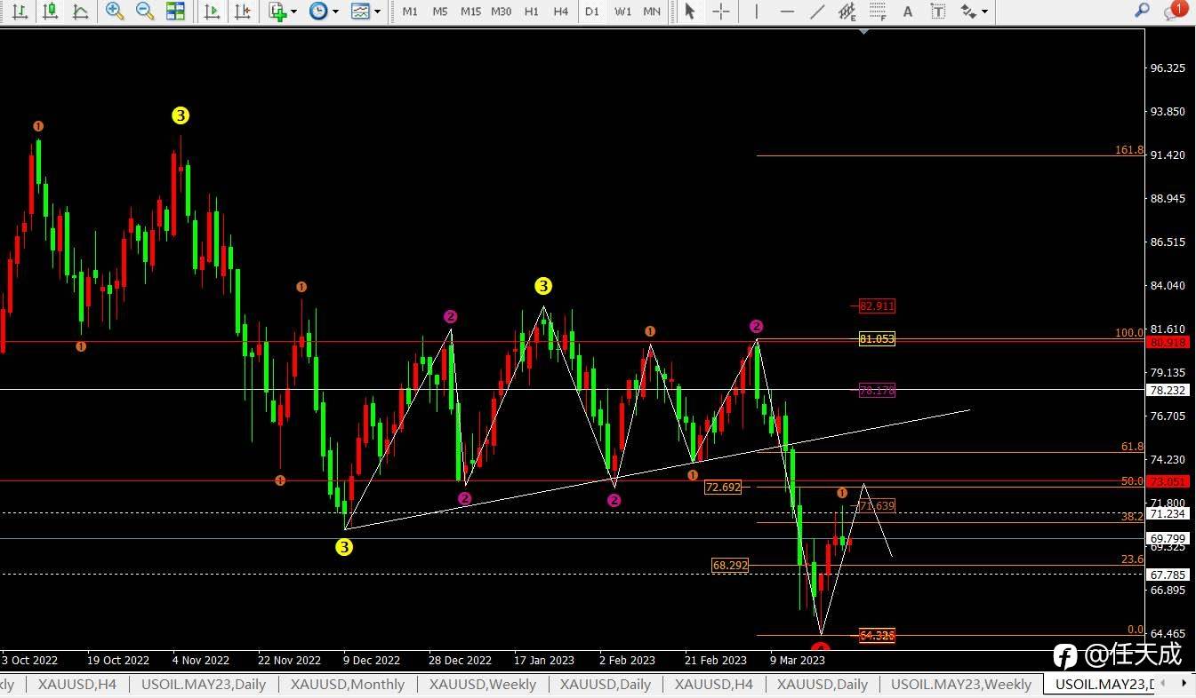Viewport: 1196px width, 698px height.
Task: Open the search magnifier at top right
Action: 1143,11
